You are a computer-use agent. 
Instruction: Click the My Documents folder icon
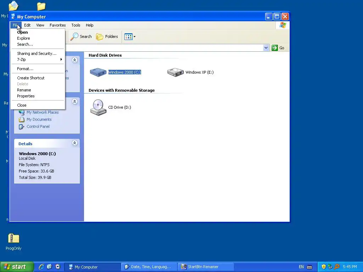tap(22, 120)
